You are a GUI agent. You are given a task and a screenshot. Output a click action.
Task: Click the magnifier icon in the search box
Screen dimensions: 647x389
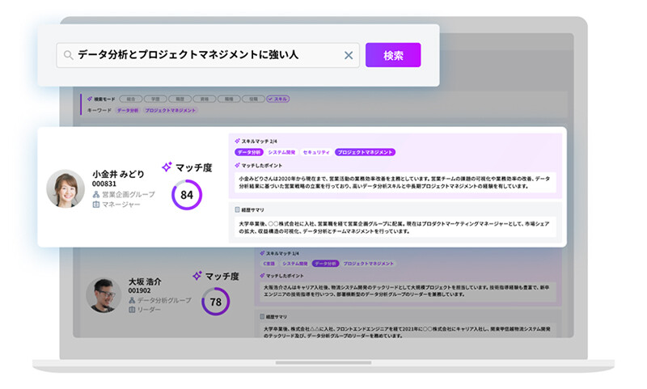pyautogui.click(x=69, y=55)
